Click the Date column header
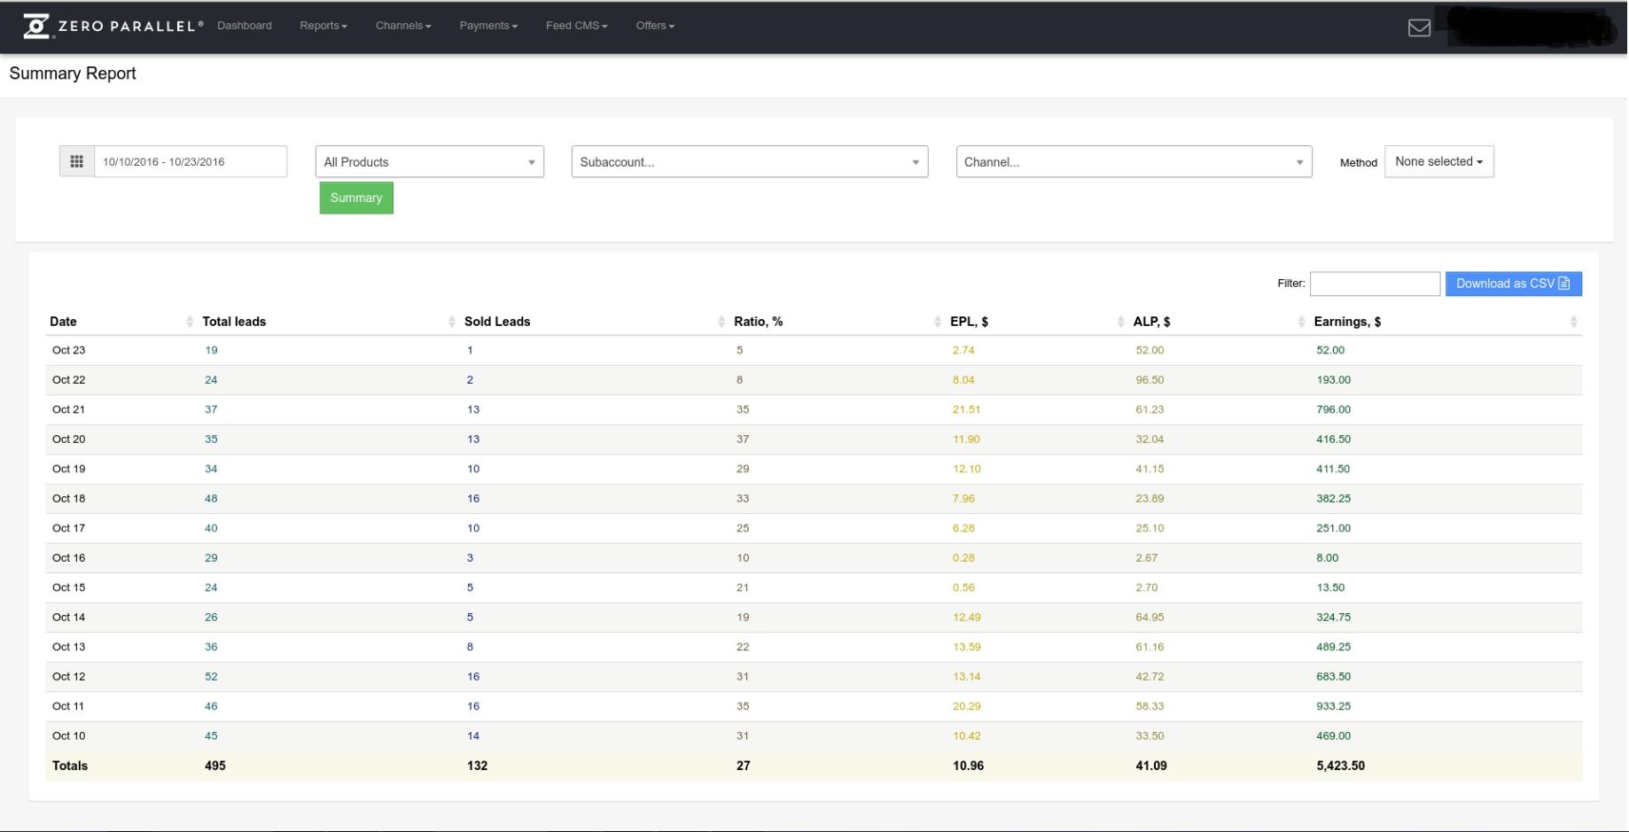1629x832 pixels. click(x=63, y=322)
